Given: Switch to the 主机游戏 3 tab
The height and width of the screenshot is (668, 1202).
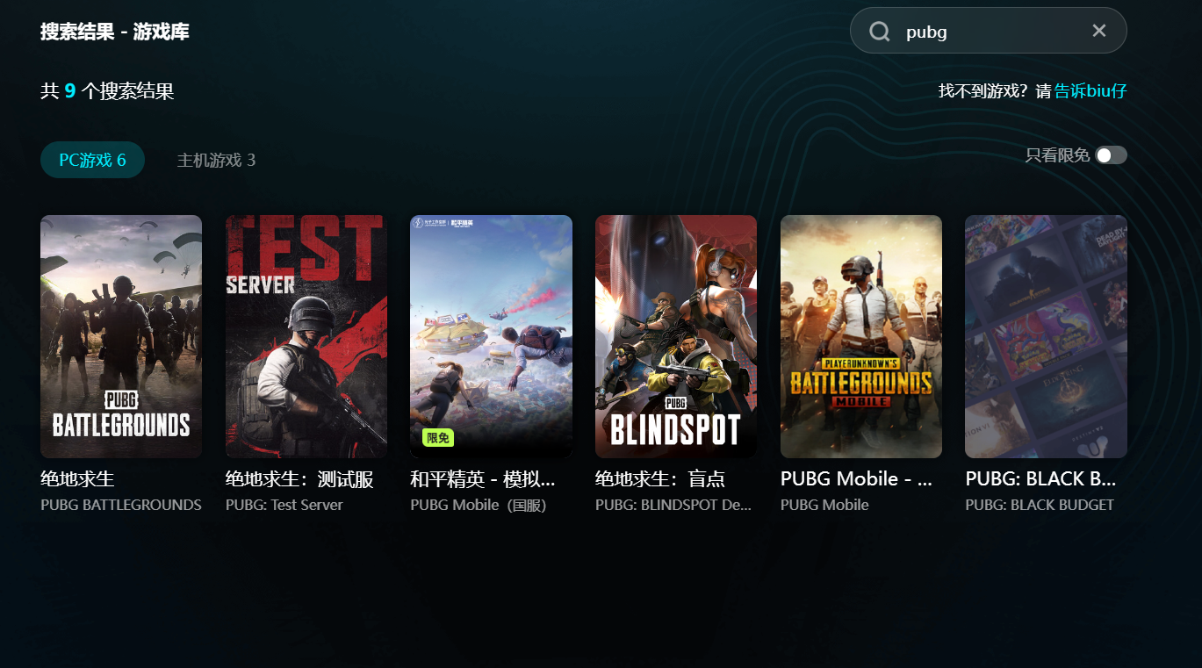Looking at the screenshot, I should 216,160.
